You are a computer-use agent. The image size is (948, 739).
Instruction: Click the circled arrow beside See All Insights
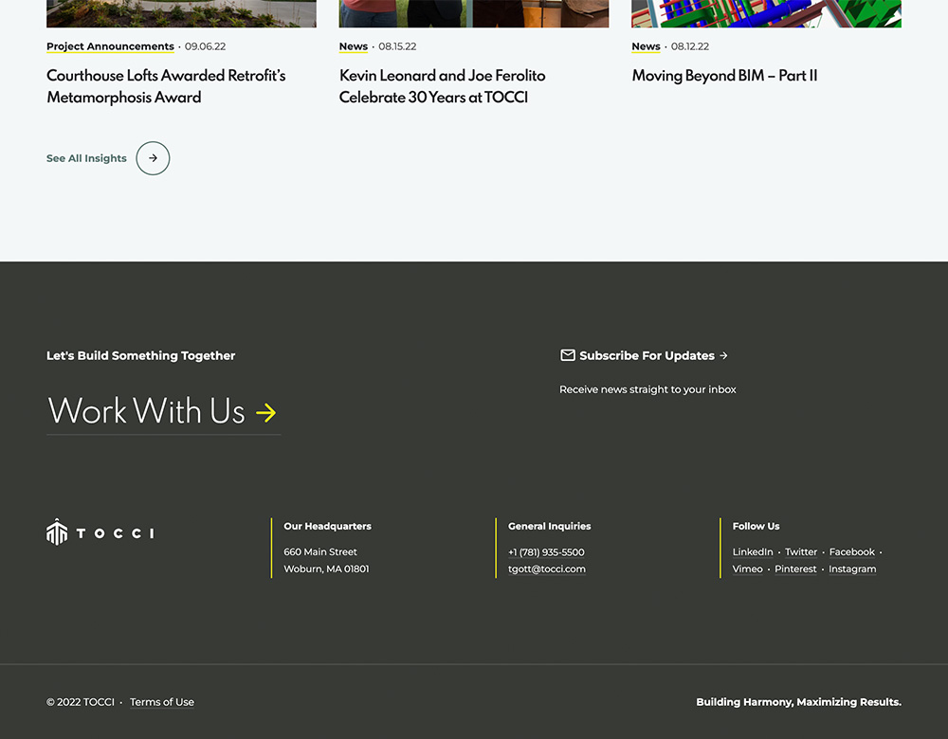pyautogui.click(x=153, y=158)
